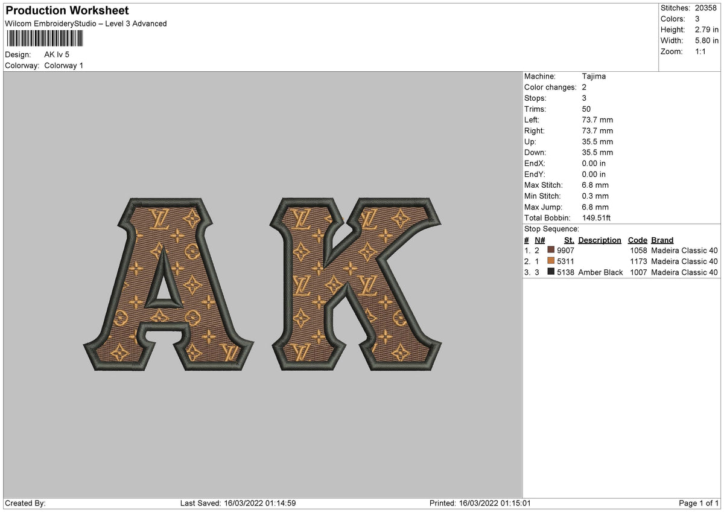Select the Total Bobbin value 149.51ft
The width and height of the screenshot is (724, 512).
[x=597, y=218]
